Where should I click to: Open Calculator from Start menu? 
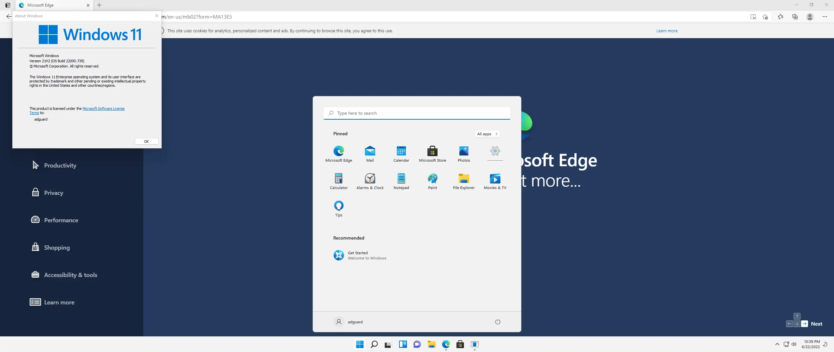(338, 181)
